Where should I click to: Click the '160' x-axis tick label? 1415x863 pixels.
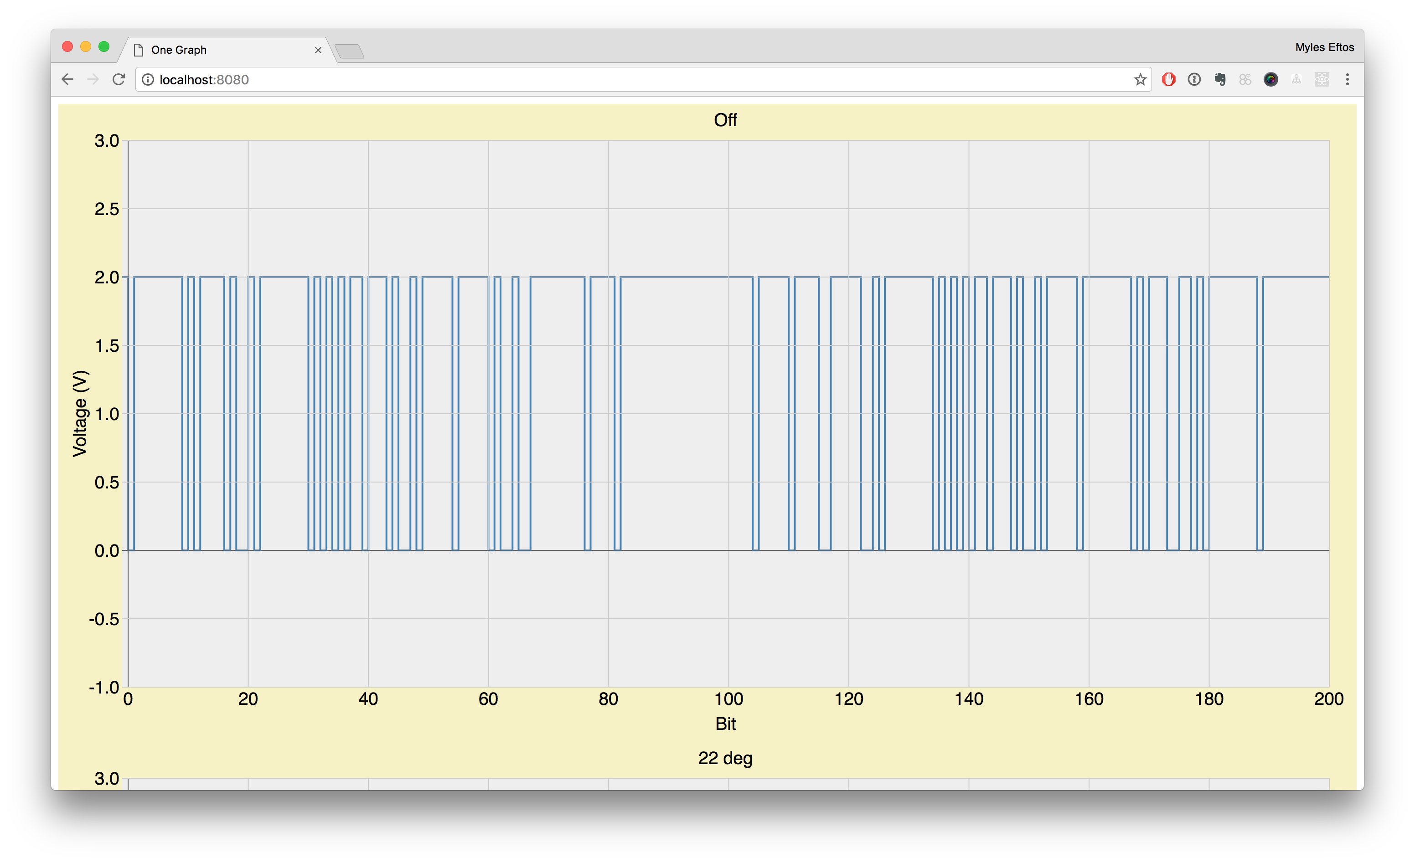(1089, 699)
